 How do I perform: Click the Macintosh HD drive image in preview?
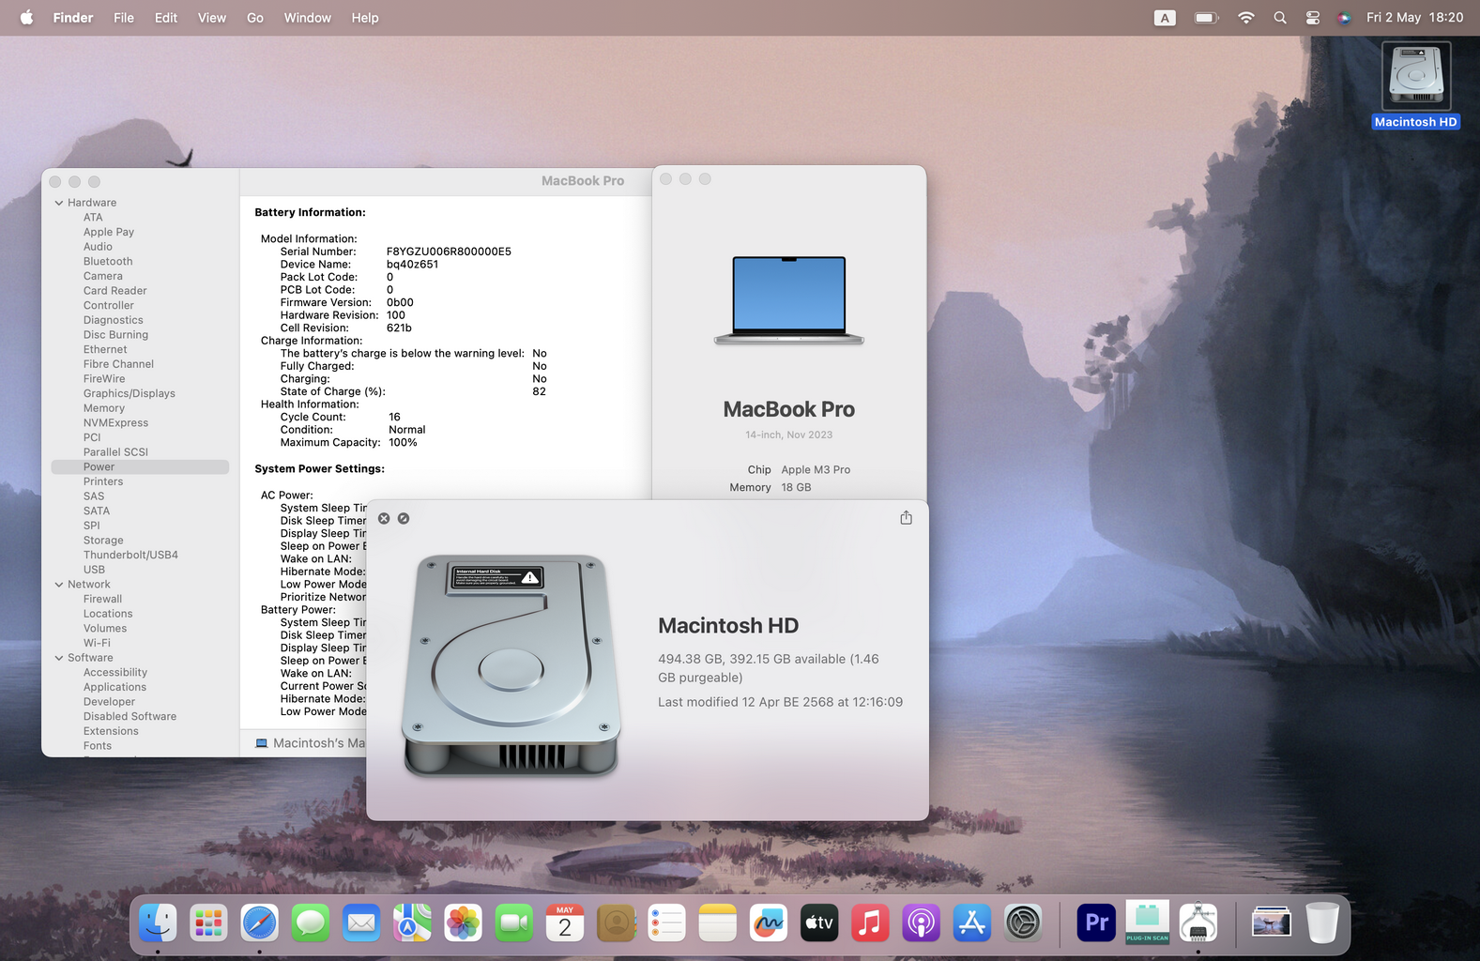pyautogui.click(x=511, y=665)
